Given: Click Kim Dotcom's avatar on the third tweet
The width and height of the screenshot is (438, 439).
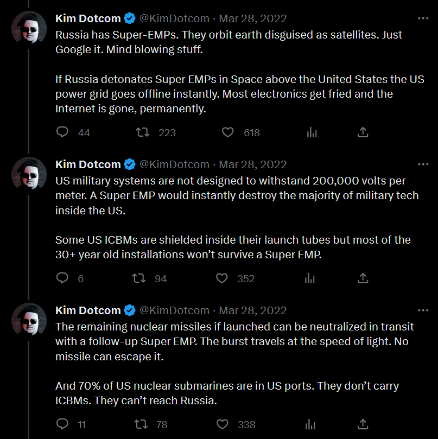Looking at the screenshot, I should pos(29,320).
